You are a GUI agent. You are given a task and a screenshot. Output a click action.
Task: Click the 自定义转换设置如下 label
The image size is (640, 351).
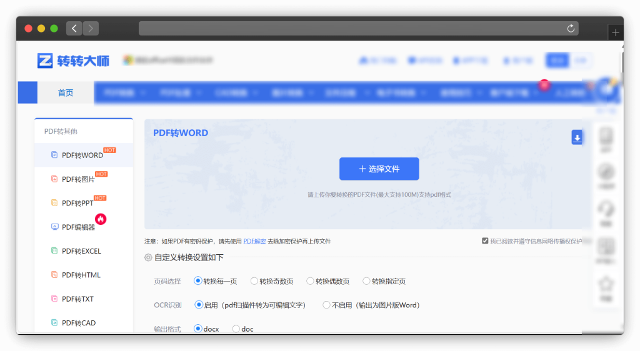[x=189, y=258]
